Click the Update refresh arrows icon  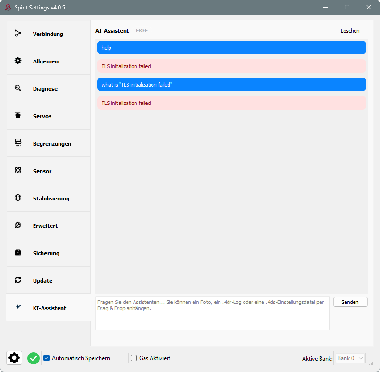[x=17, y=280]
